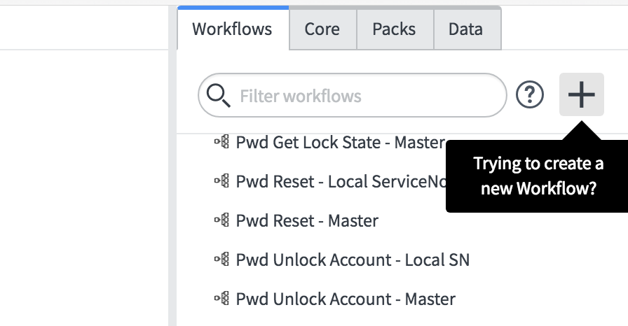
Task: Open the Packs tab
Action: 395,29
